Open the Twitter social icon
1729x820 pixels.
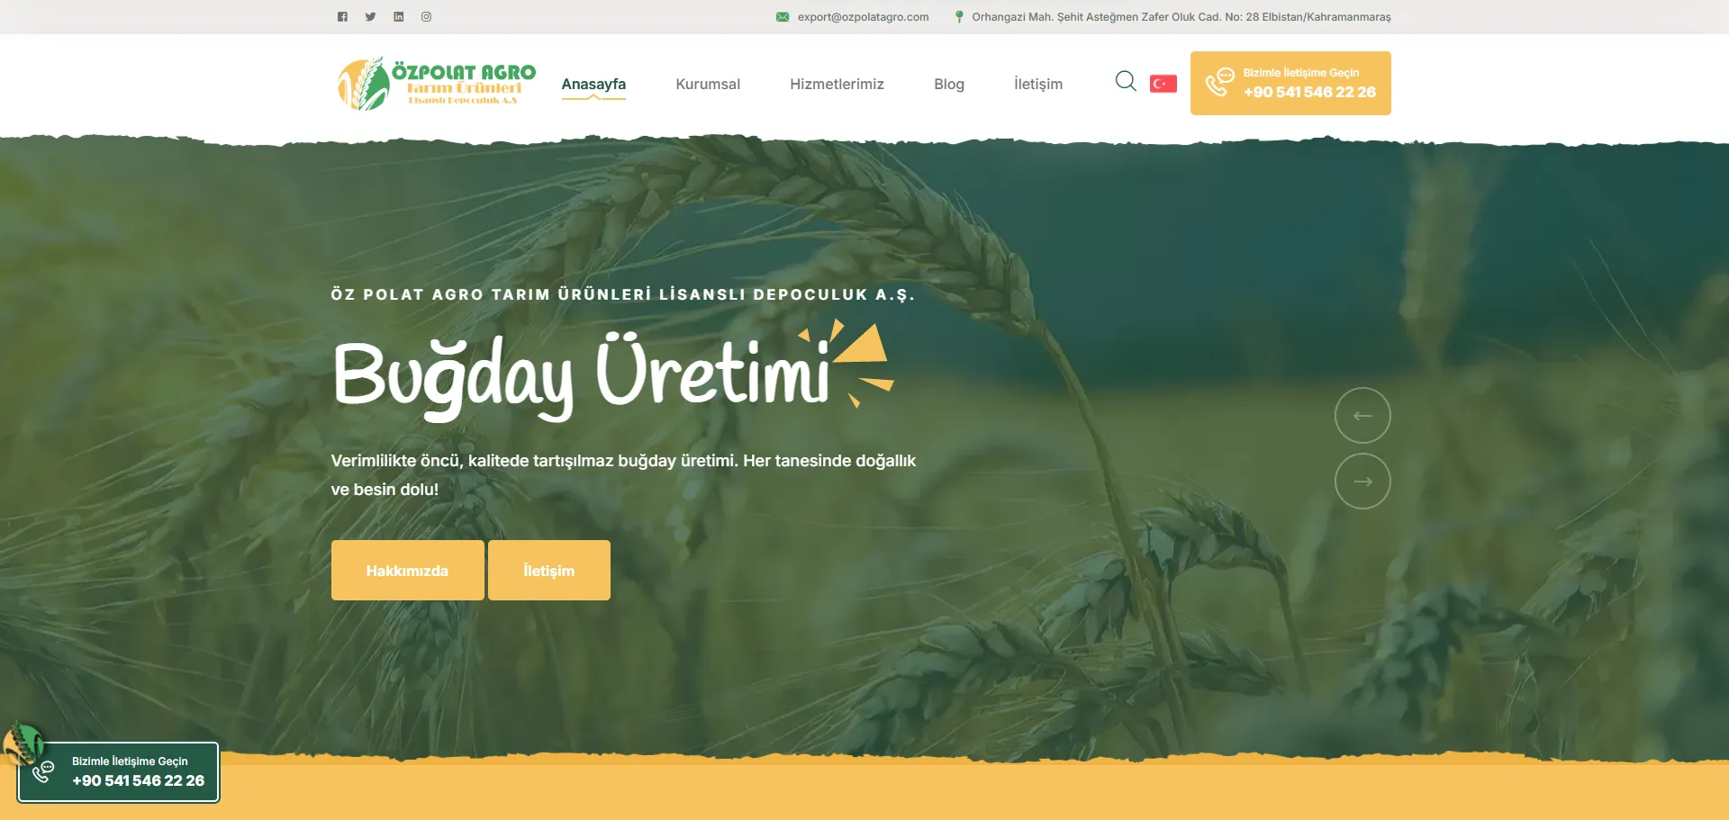(x=370, y=17)
